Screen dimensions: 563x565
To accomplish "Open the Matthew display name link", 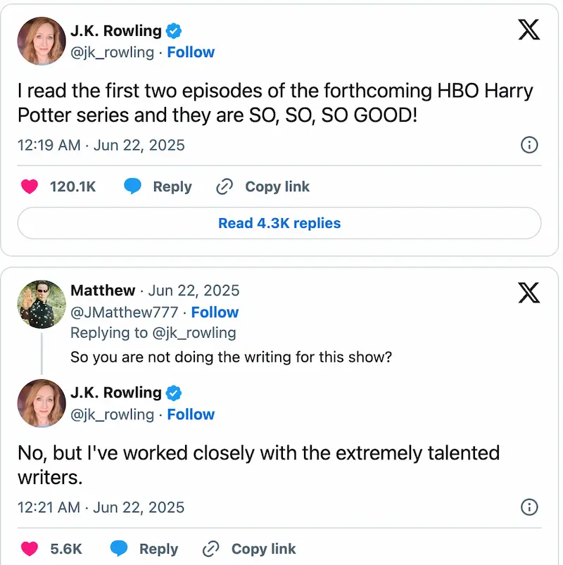I will pyautogui.click(x=103, y=291).
